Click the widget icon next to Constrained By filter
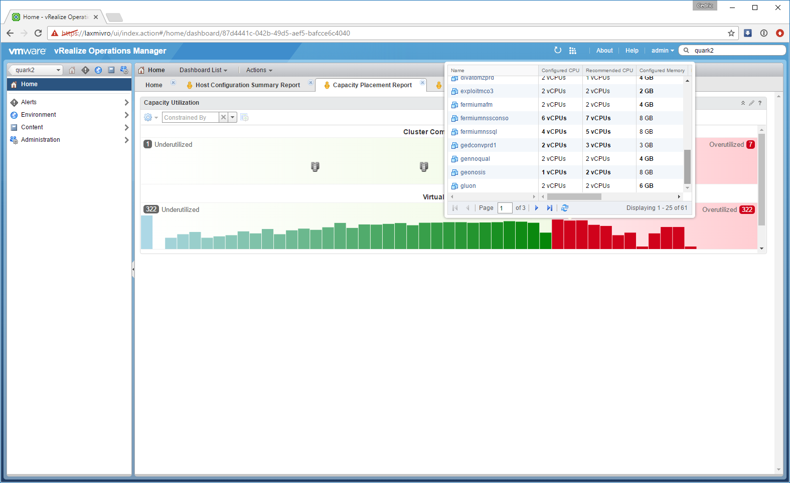This screenshot has height=483, width=790. pyautogui.click(x=244, y=117)
